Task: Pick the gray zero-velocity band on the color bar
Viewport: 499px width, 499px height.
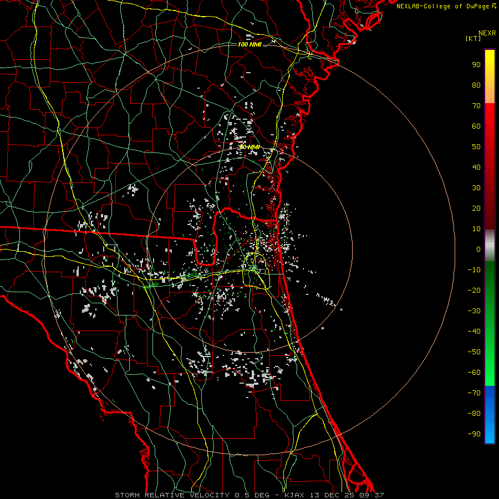Action: pos(490,246)
